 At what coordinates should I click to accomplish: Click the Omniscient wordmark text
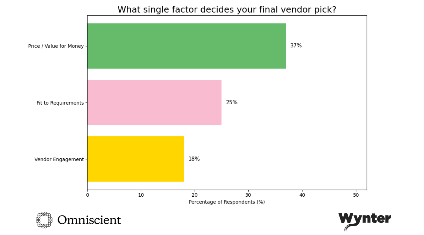point(89,220)
